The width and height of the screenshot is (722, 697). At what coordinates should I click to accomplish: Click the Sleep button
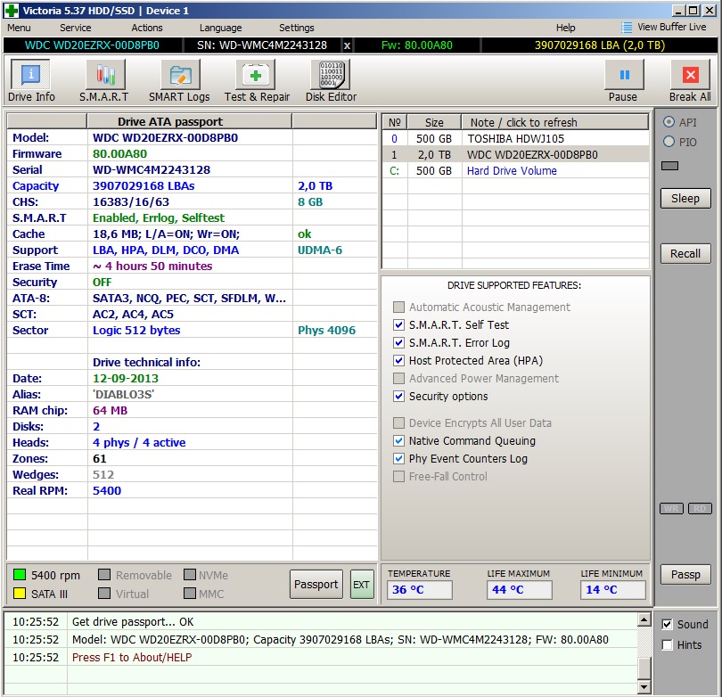(x=685, y=198)
